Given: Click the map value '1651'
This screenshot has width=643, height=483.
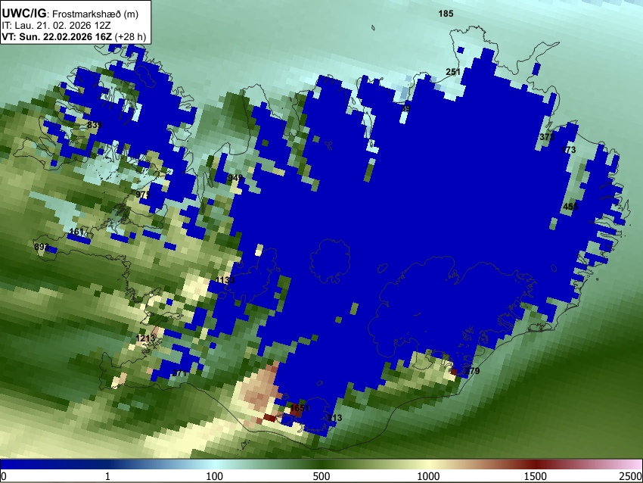Looking at the screenshot, I should click(x=300, y=408).
